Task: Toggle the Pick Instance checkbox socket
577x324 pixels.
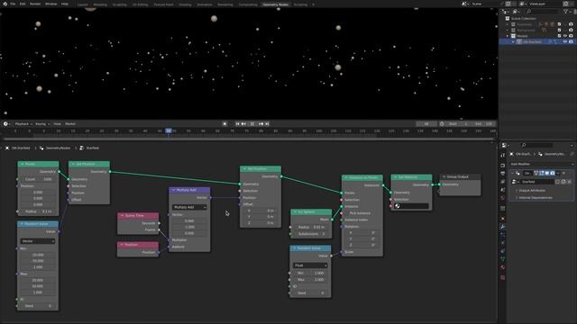Action: point(342,213)
